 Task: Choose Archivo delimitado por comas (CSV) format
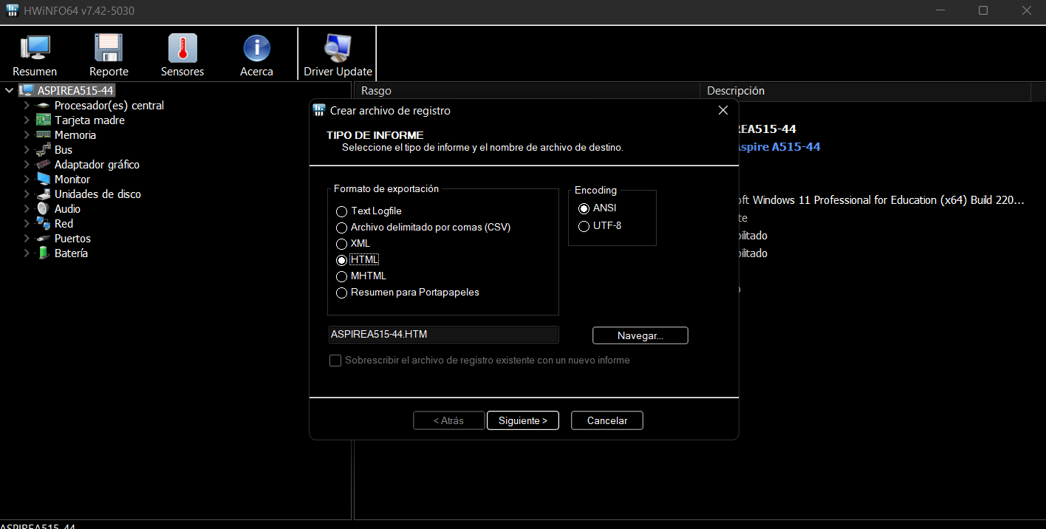point(341,228)
